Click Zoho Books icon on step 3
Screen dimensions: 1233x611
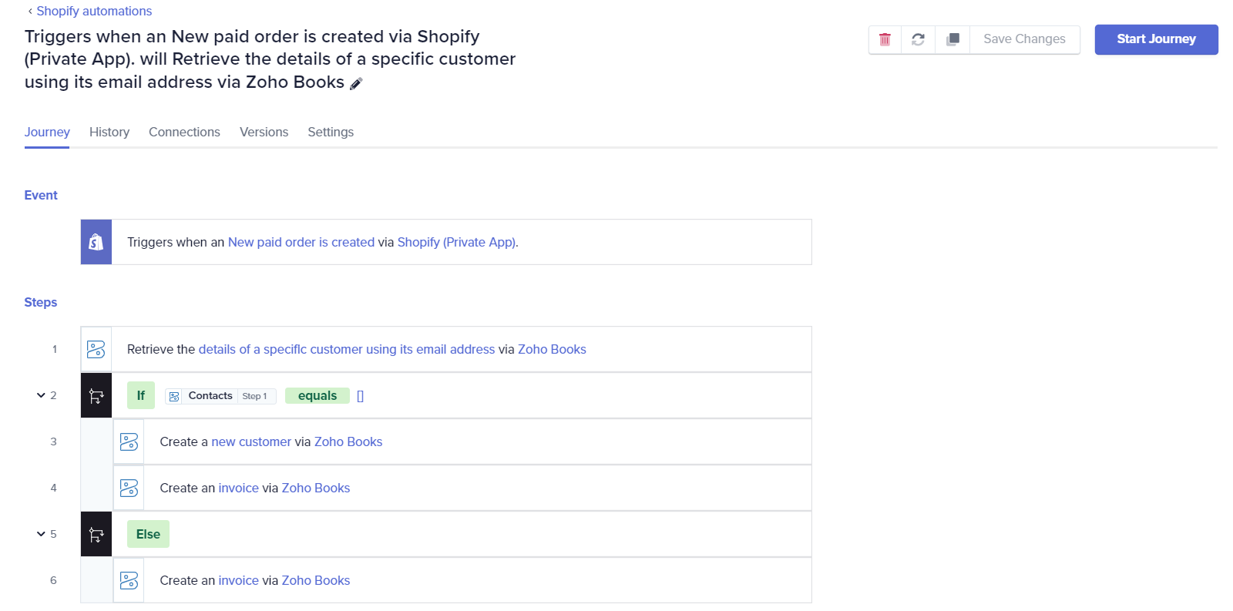129,441
